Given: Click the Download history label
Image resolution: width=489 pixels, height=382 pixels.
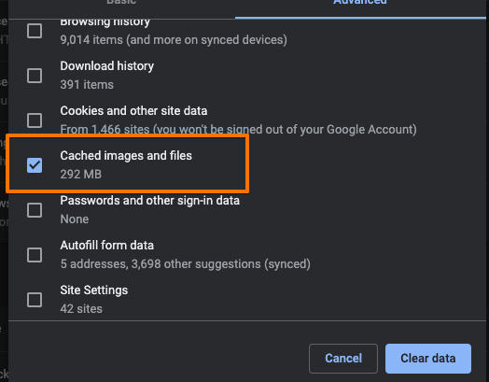Looking at the screenshot, I should click(x=107, y=66).
